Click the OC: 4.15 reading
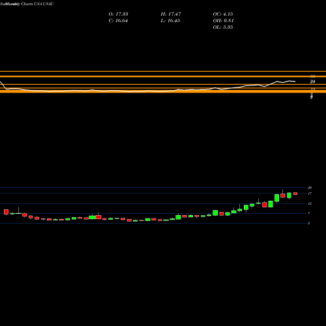The width and height of the screenshot is (326, 326). (x=223, y=14)
